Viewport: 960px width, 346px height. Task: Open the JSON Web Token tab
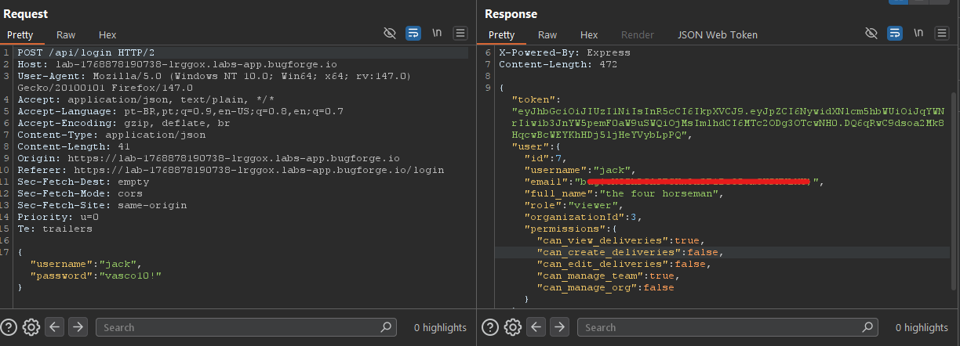(718, 34)
